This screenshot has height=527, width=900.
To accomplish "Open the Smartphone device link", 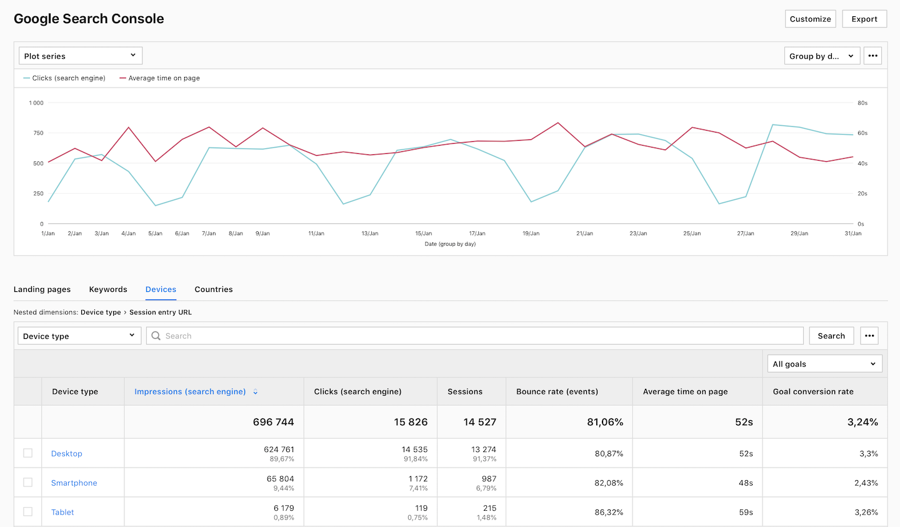I will (x=74, y=483).
